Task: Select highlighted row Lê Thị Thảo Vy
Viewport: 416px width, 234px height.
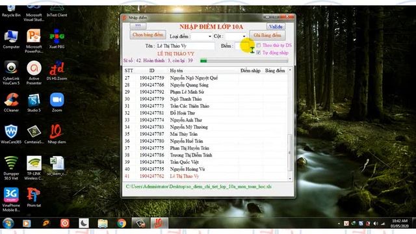Action: (205, 176)
